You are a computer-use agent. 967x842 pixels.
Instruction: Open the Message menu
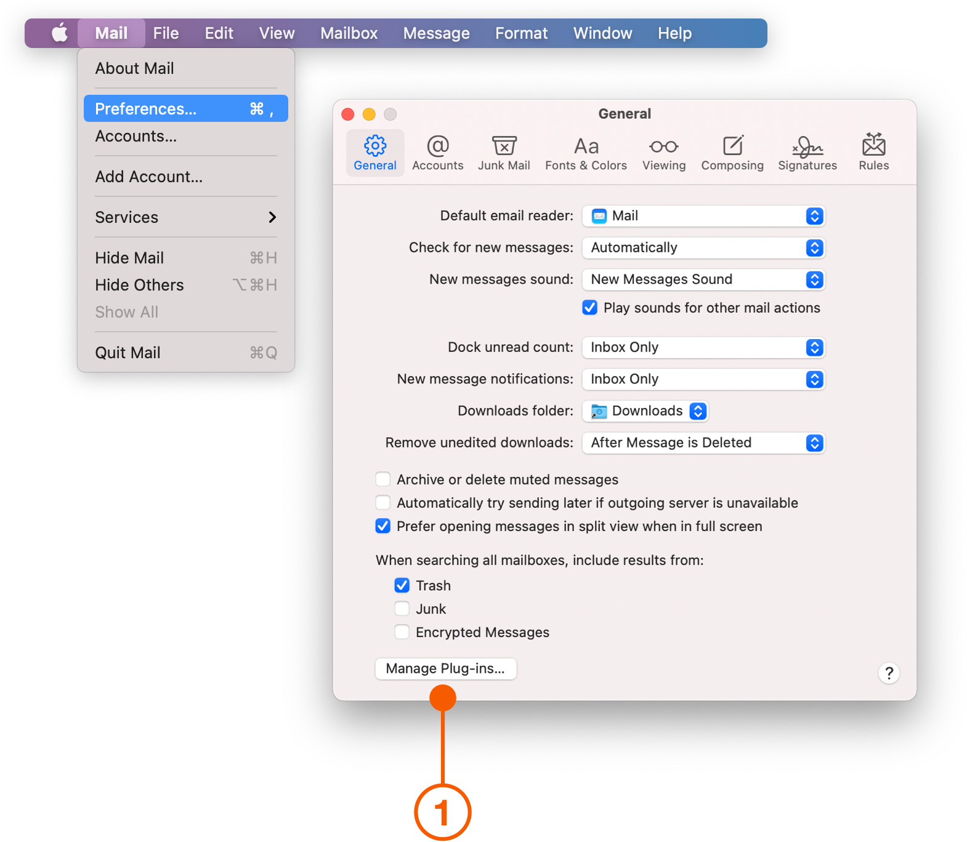437,33
